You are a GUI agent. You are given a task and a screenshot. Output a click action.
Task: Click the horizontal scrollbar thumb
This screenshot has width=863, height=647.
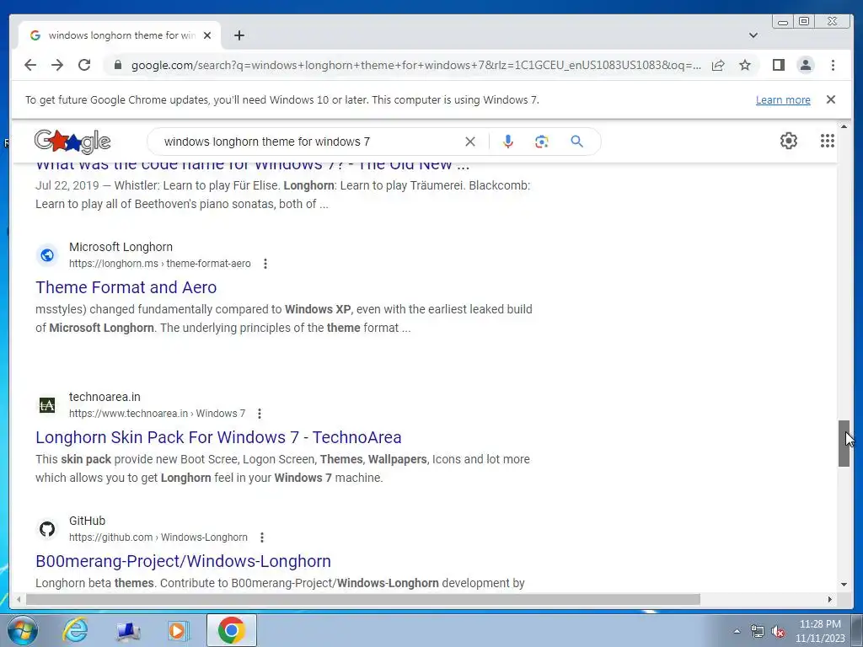[363, 599]
